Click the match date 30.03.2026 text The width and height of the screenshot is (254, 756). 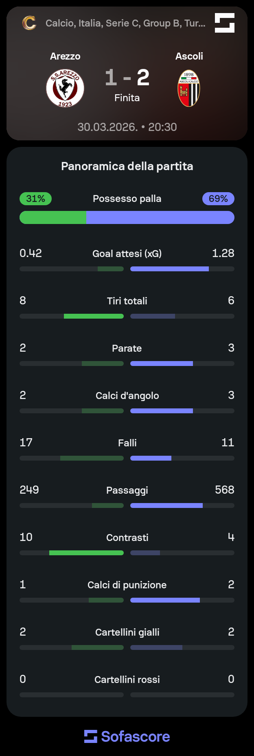(x=107, y=127)
